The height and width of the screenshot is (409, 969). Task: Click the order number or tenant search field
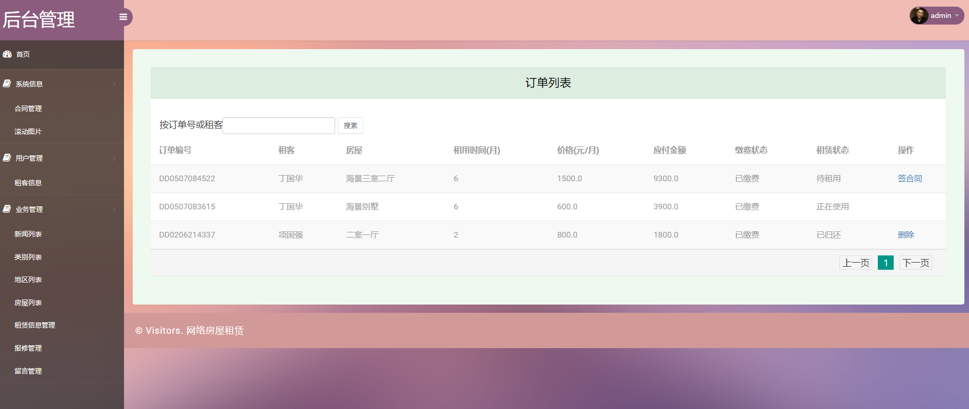coord(279,125)
